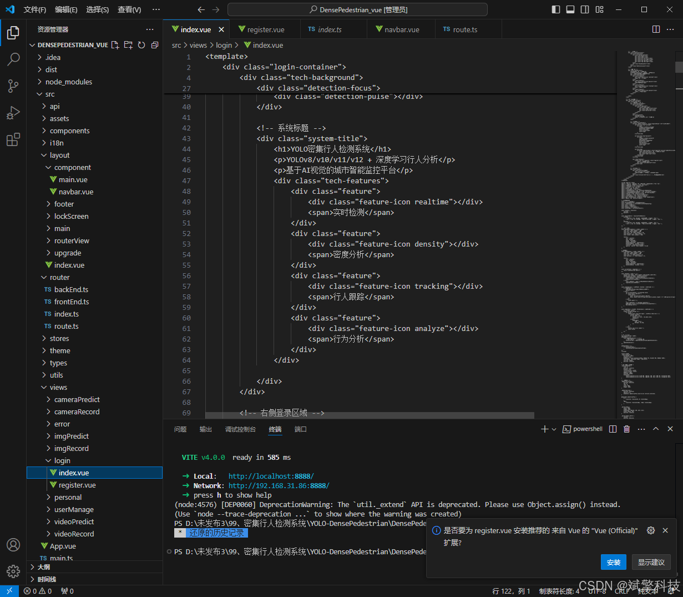Image resolution: width=683 pixels, height=597 pixels.
Task: Open the Extensions view
Action: pyautogui.click(x=13, y=139)
